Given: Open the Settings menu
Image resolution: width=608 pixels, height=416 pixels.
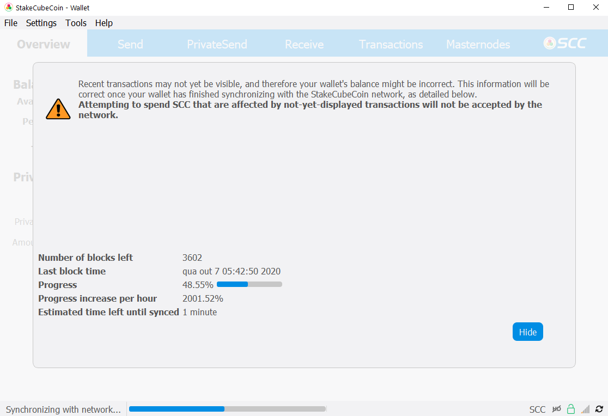Looking at the screenshot, I should (41, 23).
